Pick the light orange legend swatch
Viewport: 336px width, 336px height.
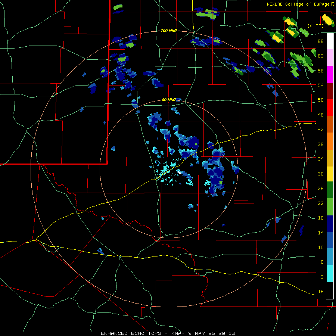pos(330,141)
